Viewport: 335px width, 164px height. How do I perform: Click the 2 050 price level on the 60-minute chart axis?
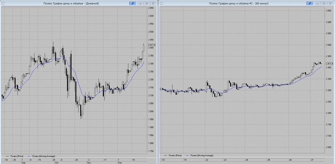(x=329, y=147)
